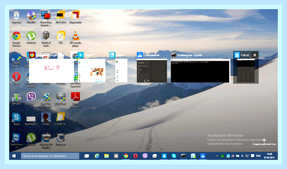The width and height of the screenshot is (287, 169).
Task: Close the Calcul... window in Task View
Action: click(x=255, y=55)
